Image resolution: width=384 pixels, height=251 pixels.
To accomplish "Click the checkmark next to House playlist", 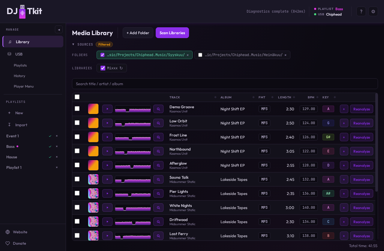I will point(50,157).
